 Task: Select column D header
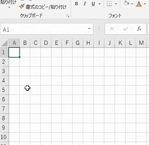[46, 43]
